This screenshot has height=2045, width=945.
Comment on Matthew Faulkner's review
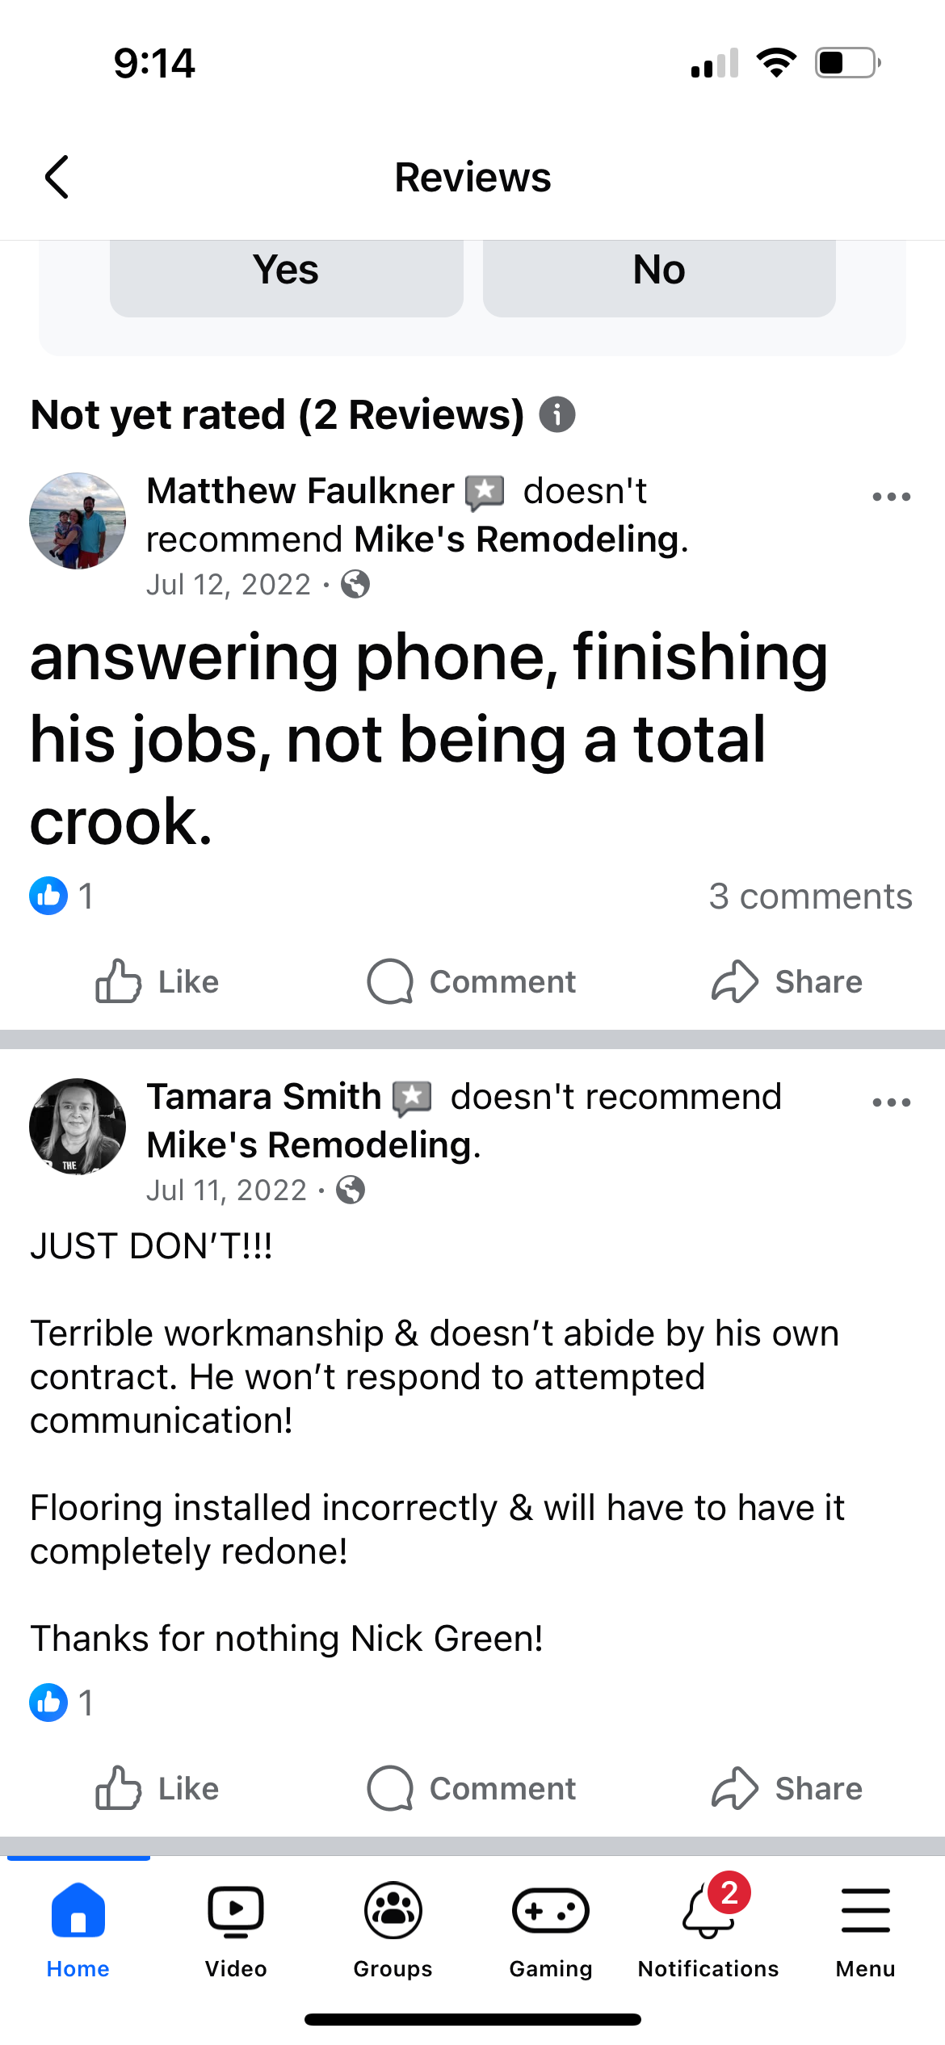pyautogui.click(x=472, y=981)
